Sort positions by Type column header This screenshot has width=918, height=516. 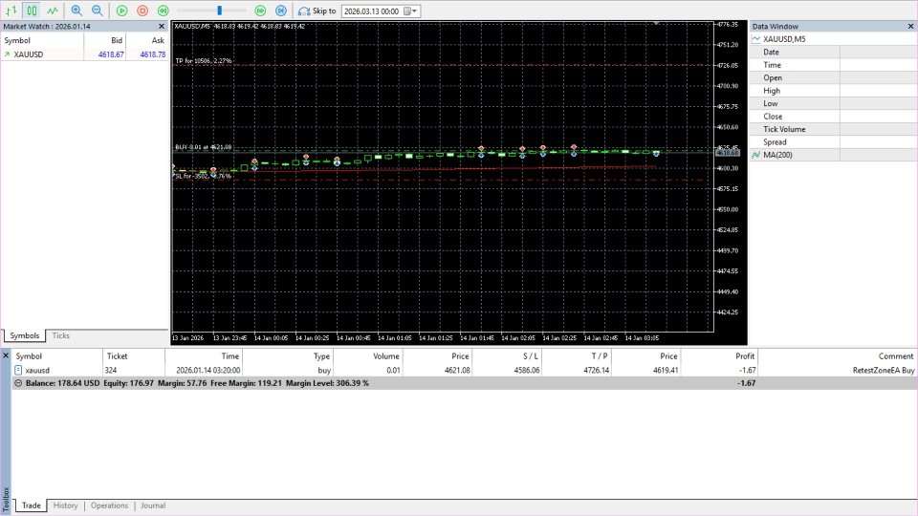[288, 355]
